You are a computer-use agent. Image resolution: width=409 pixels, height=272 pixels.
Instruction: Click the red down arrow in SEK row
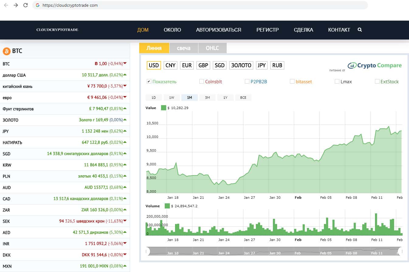pos(125,221)
